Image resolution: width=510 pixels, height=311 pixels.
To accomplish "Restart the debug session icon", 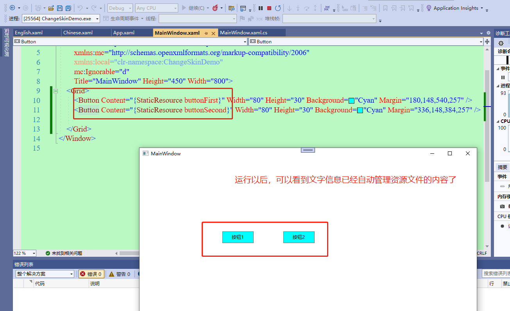I will 278,8.
